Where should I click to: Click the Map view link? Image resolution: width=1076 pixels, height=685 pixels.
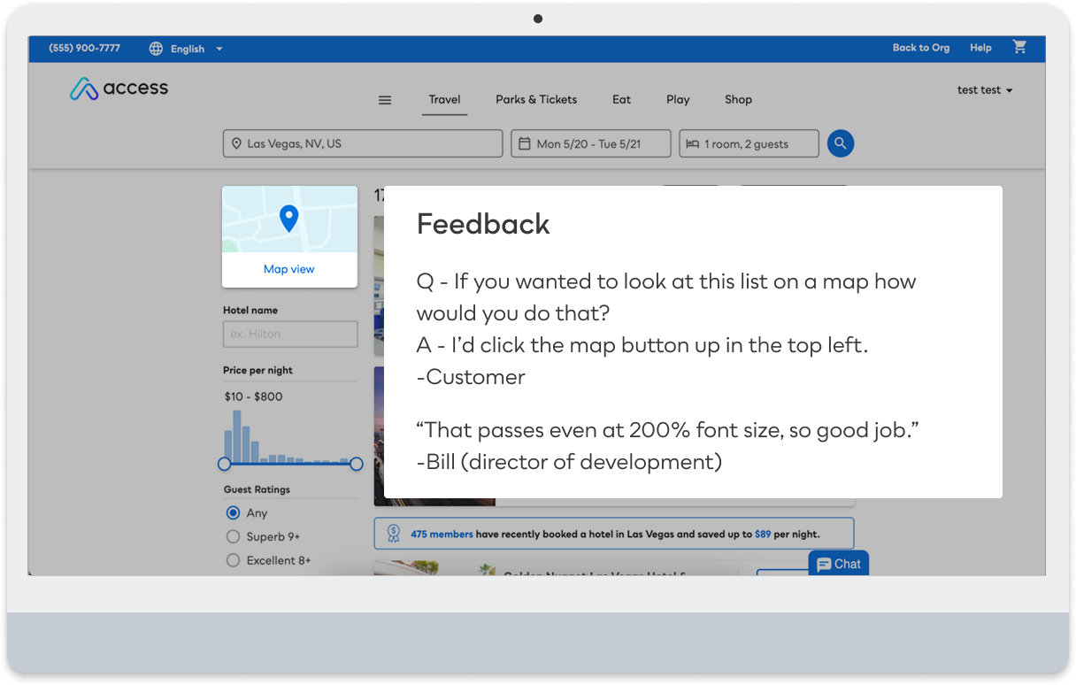click(x=289, y=269)
